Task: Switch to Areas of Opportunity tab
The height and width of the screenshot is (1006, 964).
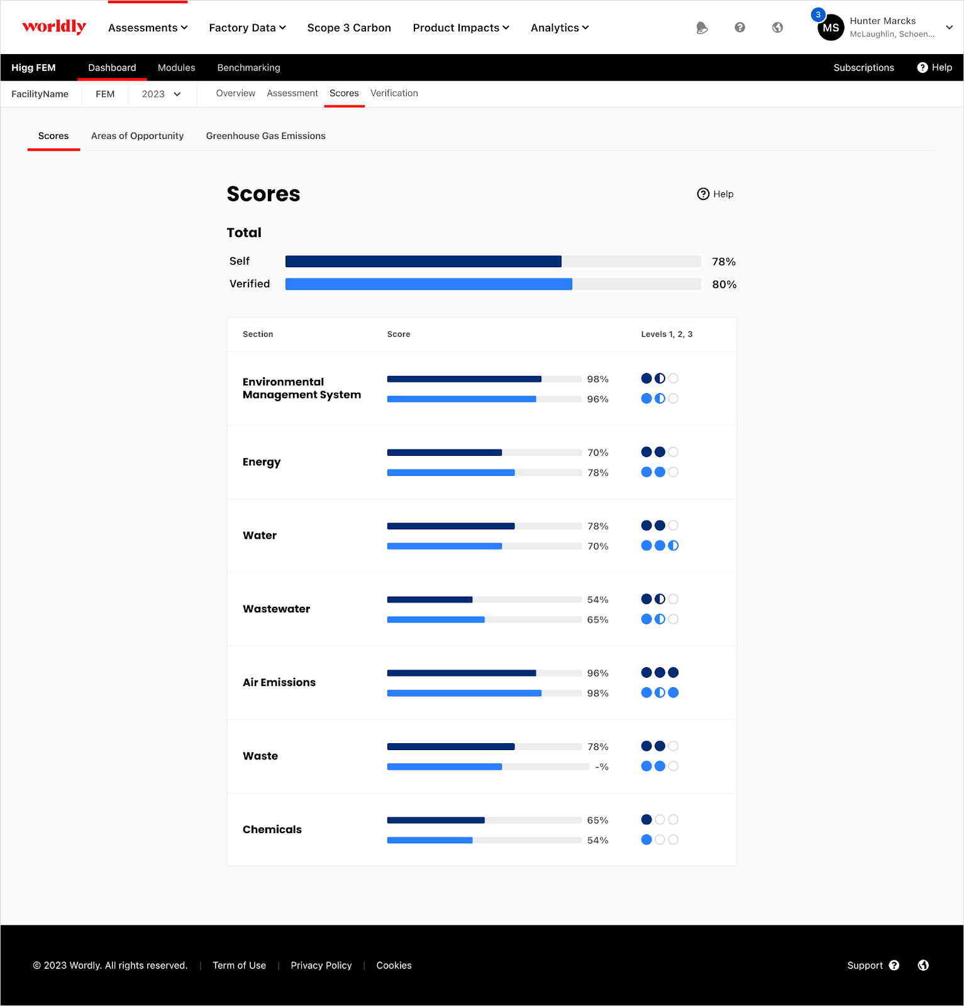Action: 137,136
